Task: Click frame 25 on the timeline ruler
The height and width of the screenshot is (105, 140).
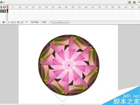Action: pyautogui.click(x=40, y=7)
